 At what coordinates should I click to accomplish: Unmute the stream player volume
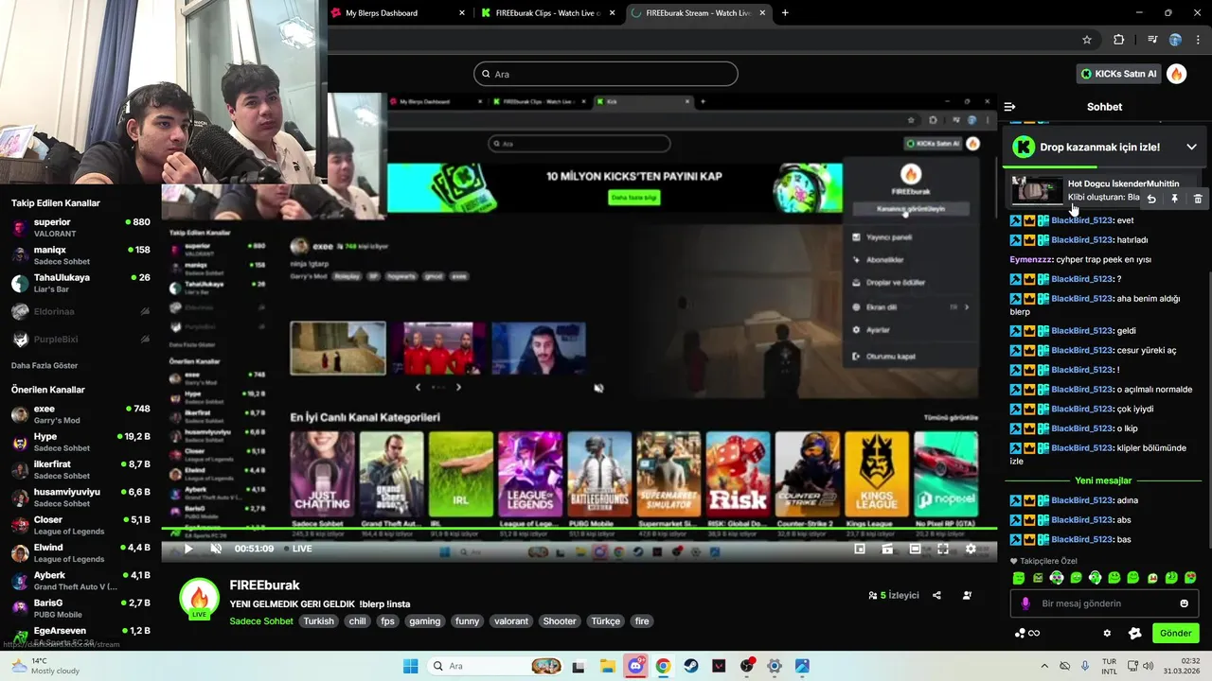(x=216, y=549)
